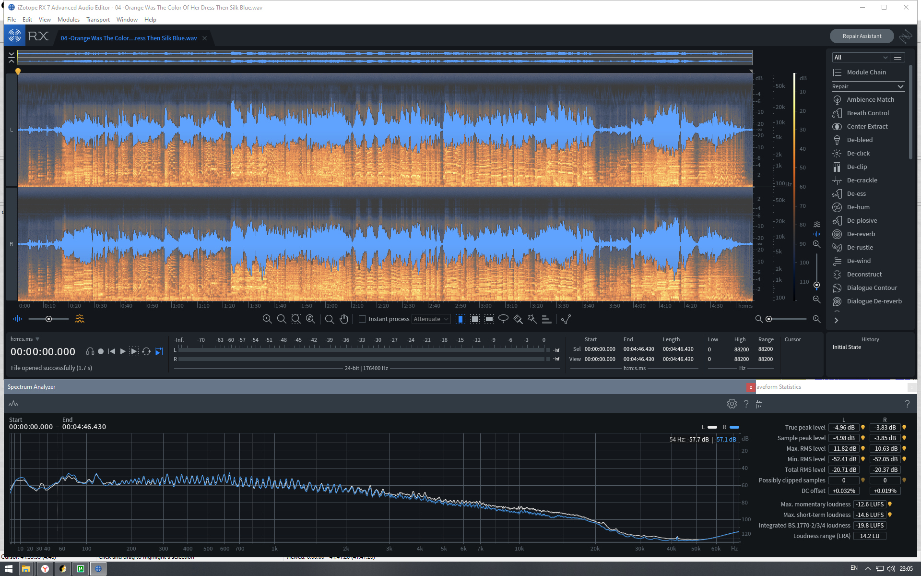The height and width of the screenshot is (576, 921).
Task: Select the Lasso selection tool
Action: coord(503,319)
